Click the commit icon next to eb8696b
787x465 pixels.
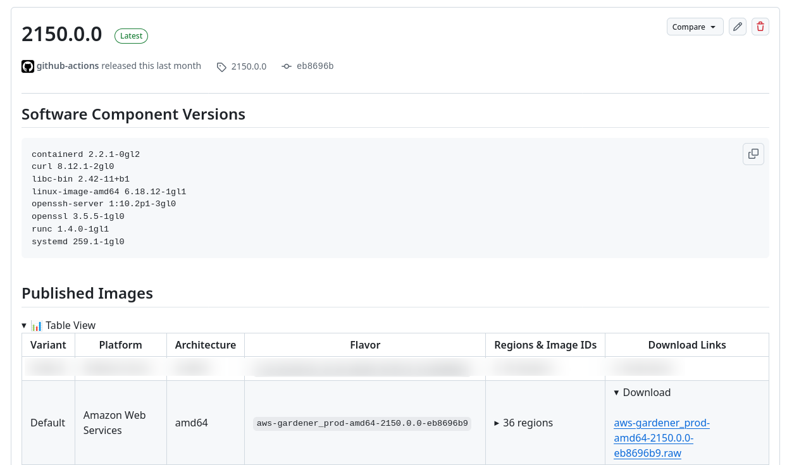(x=287, y=66)
